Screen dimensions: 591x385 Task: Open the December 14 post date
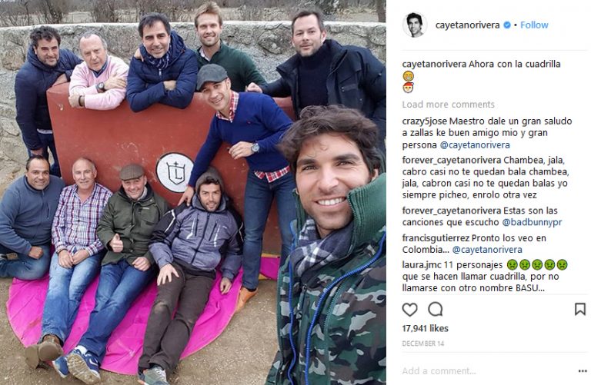click(423, 344)
